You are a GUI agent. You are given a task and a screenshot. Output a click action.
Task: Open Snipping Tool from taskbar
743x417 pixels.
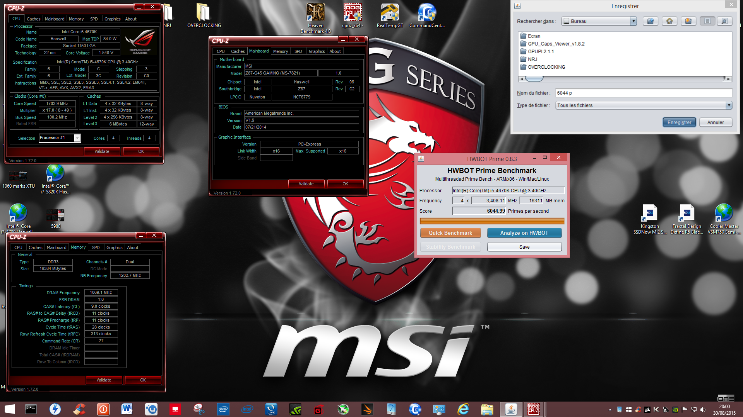coord(199,409)
